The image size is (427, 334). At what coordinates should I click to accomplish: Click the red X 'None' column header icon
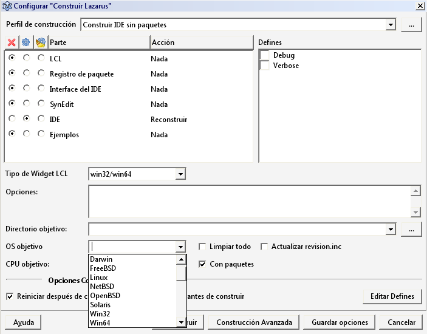[x=12, y=43]
